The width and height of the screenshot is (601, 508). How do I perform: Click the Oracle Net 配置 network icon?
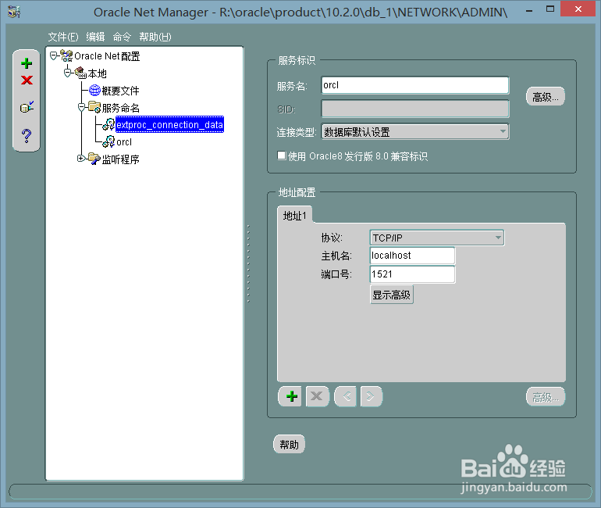tap(66, 56)
